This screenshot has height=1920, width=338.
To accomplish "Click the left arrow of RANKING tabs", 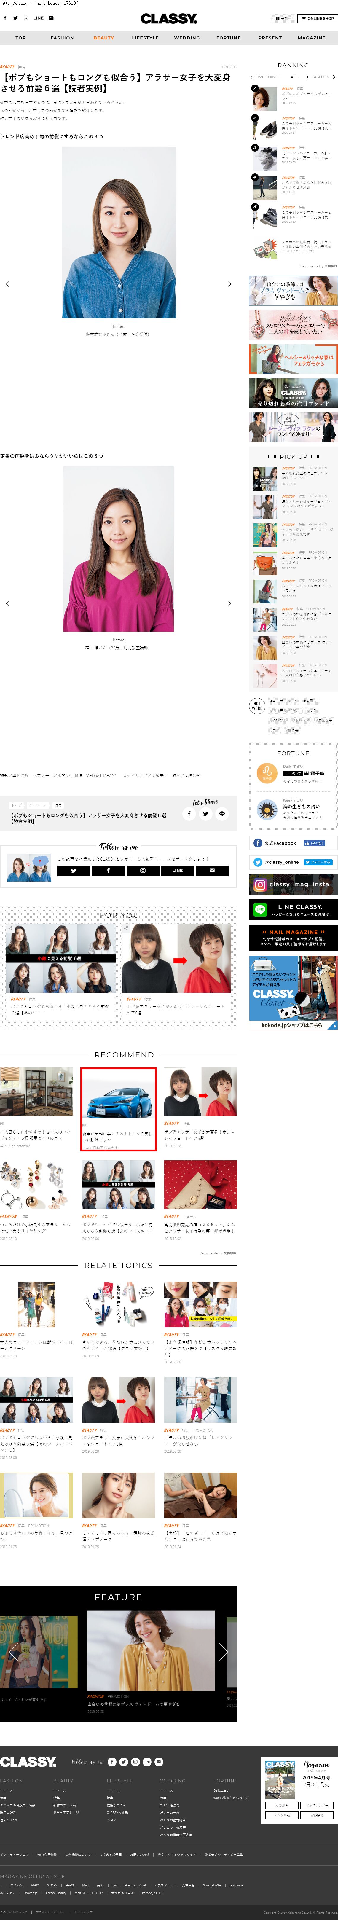I will (x=252, y=77).
